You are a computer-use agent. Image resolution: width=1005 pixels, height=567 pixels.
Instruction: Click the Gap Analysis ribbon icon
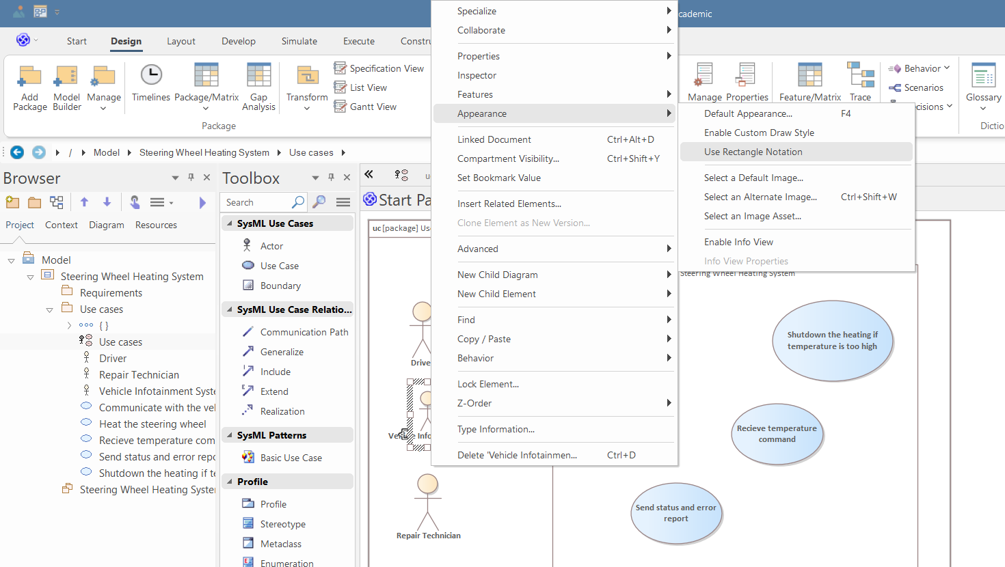click(258, 87)
